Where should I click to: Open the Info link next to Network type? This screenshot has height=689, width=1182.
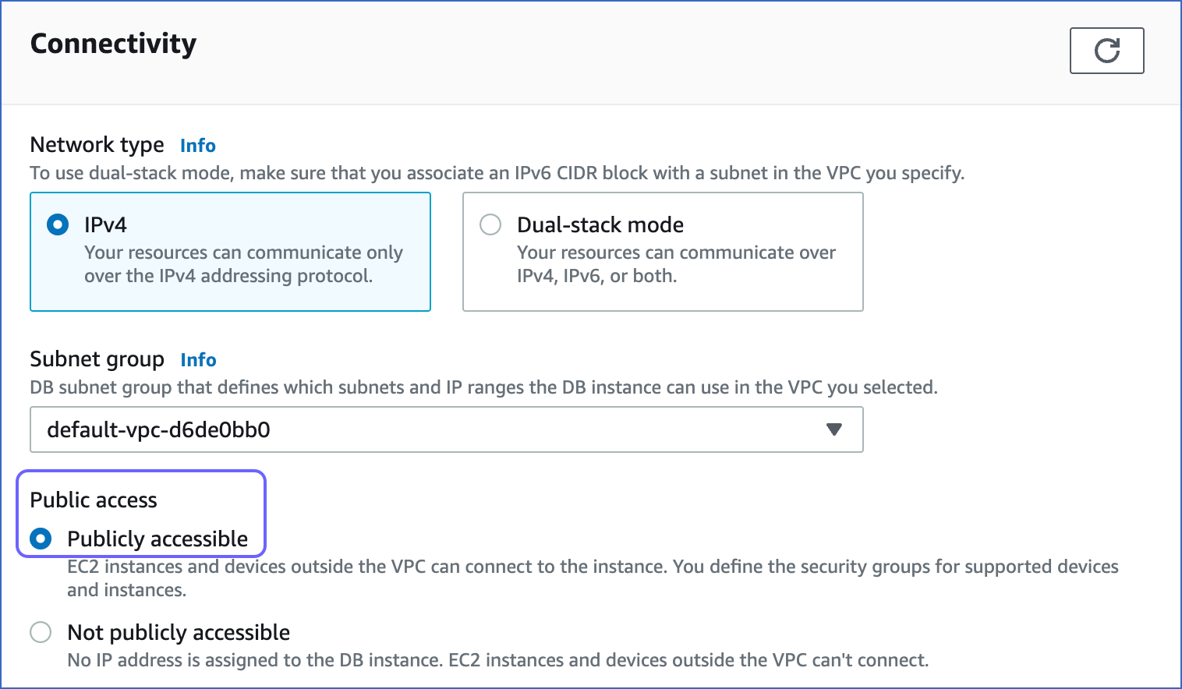(x=198, y=146)
